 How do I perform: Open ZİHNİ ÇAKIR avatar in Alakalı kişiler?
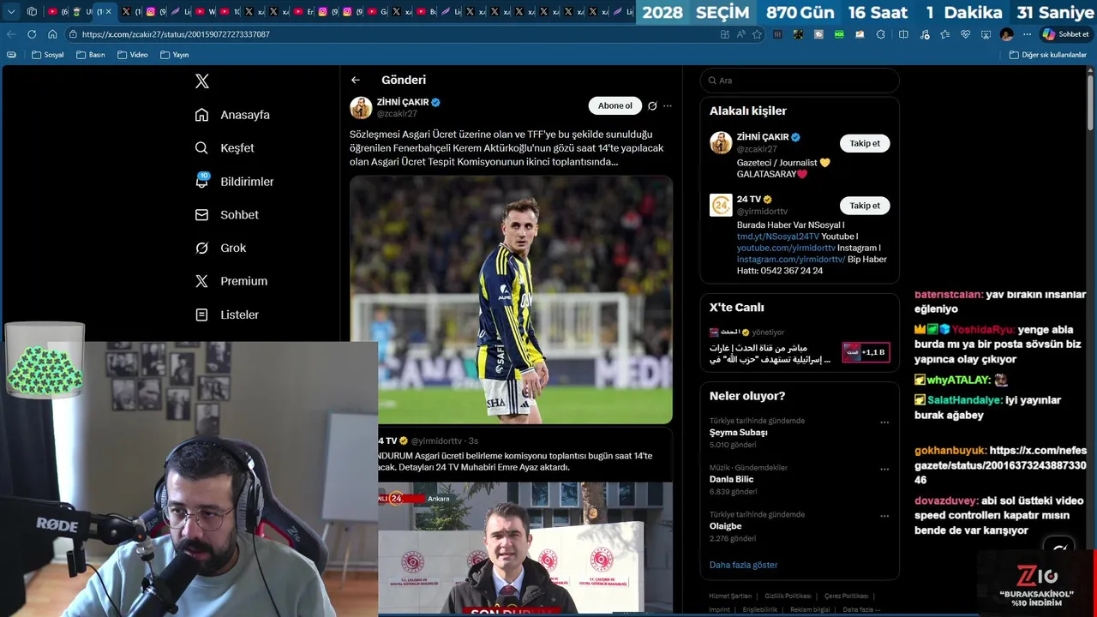point(721,143)
